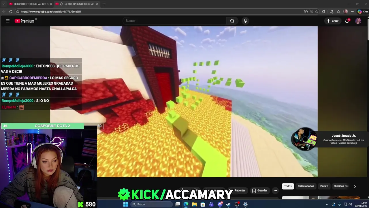Screen dimensions: 369x208
Task: Reload the page with refresh icon
Action: coord(11,12)
